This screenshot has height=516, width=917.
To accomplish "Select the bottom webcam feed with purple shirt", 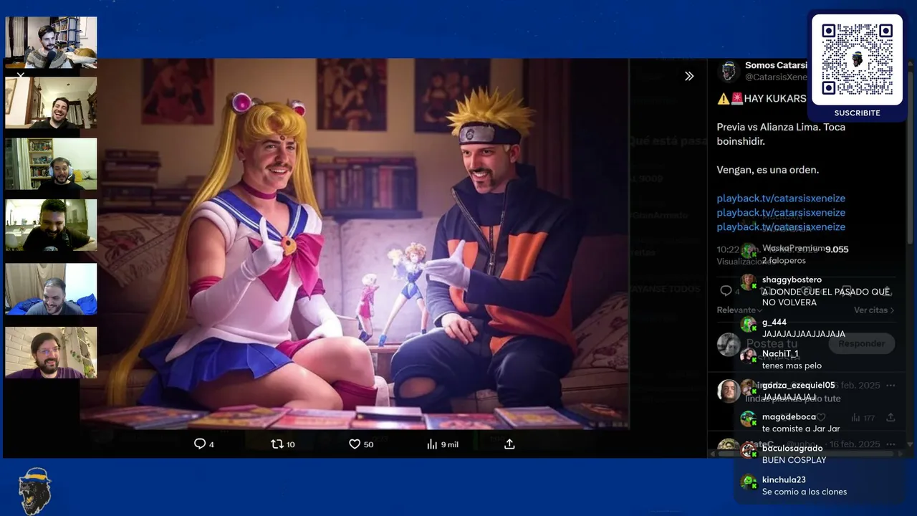I will point(51,353).
